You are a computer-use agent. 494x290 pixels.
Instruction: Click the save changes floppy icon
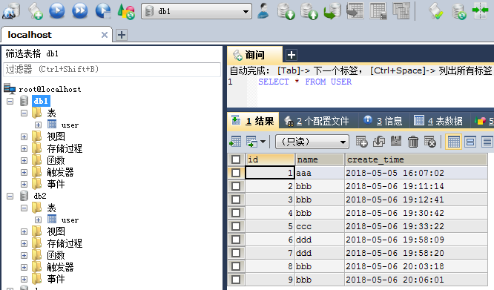click(396, 142)
